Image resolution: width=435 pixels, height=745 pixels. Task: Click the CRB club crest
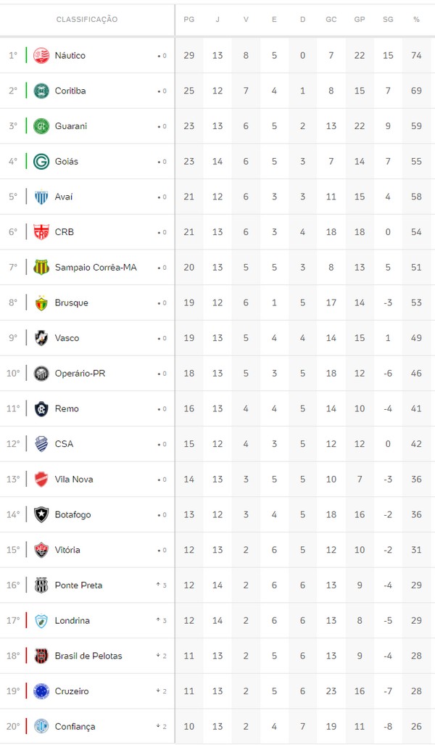click(41, 232)
